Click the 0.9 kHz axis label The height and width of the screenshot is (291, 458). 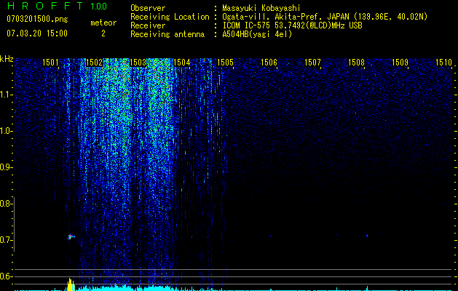point(6,167)
